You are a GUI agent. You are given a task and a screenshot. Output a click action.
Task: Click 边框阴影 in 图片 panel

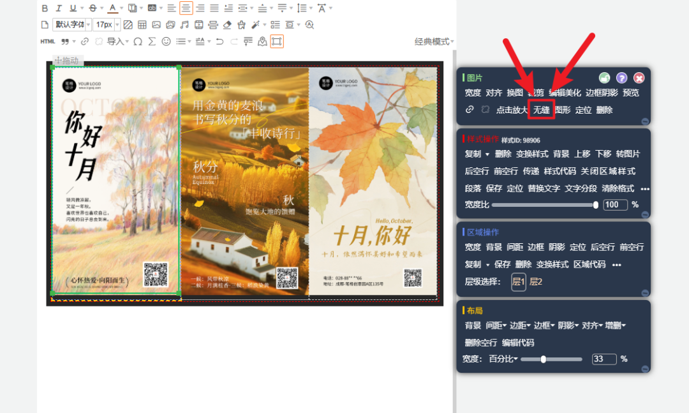pos(602,93)
